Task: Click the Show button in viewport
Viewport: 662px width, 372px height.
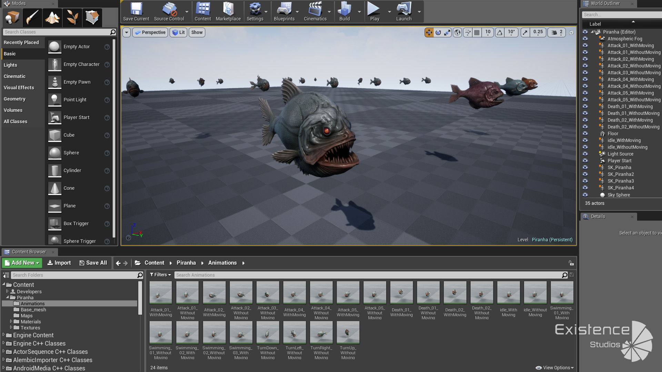Action: [197, 32]
